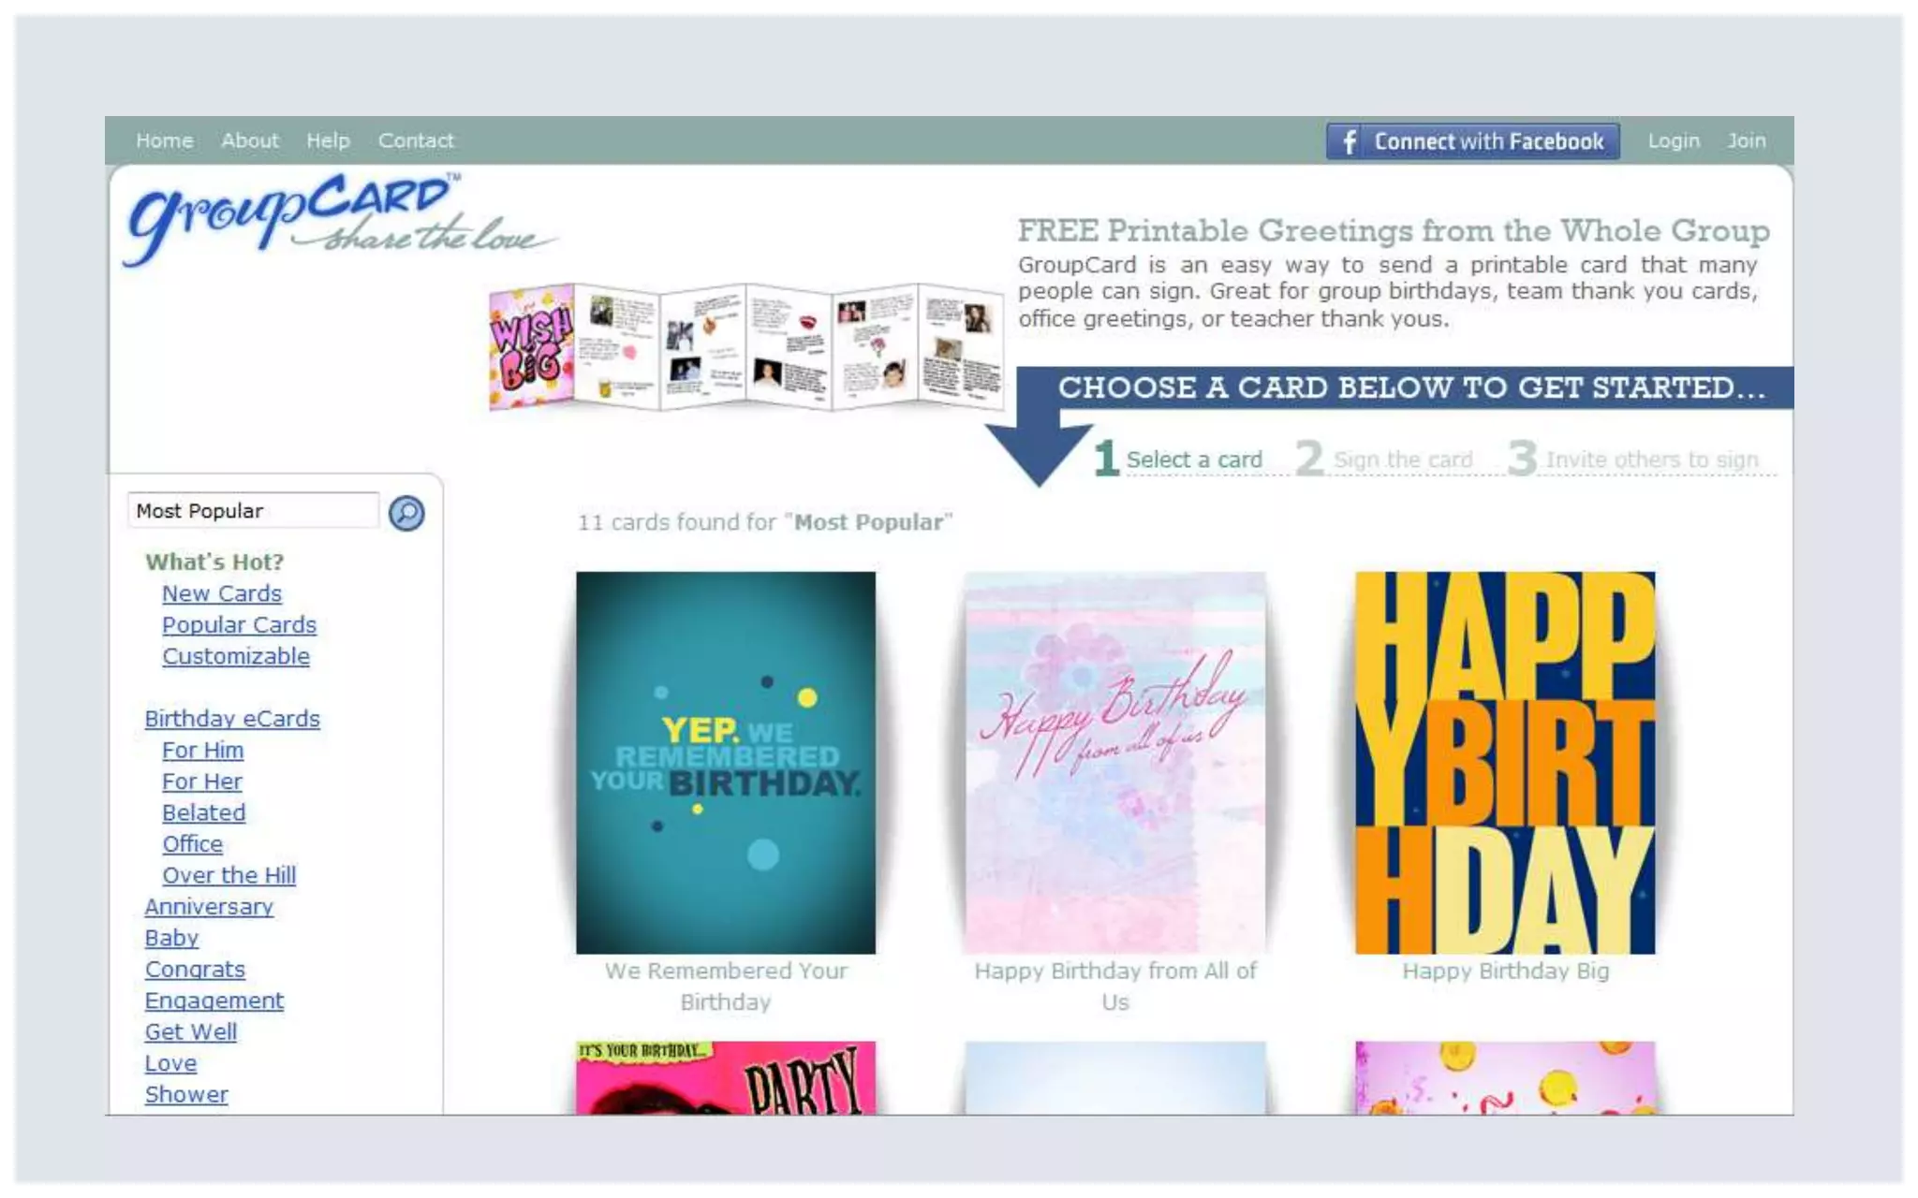
Task: Open the Home menu item
Action: point(165,140)
